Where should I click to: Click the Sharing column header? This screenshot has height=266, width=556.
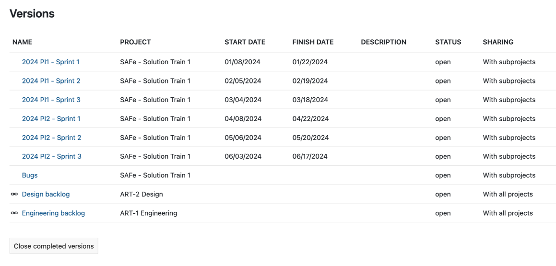(x=498, y=42)
